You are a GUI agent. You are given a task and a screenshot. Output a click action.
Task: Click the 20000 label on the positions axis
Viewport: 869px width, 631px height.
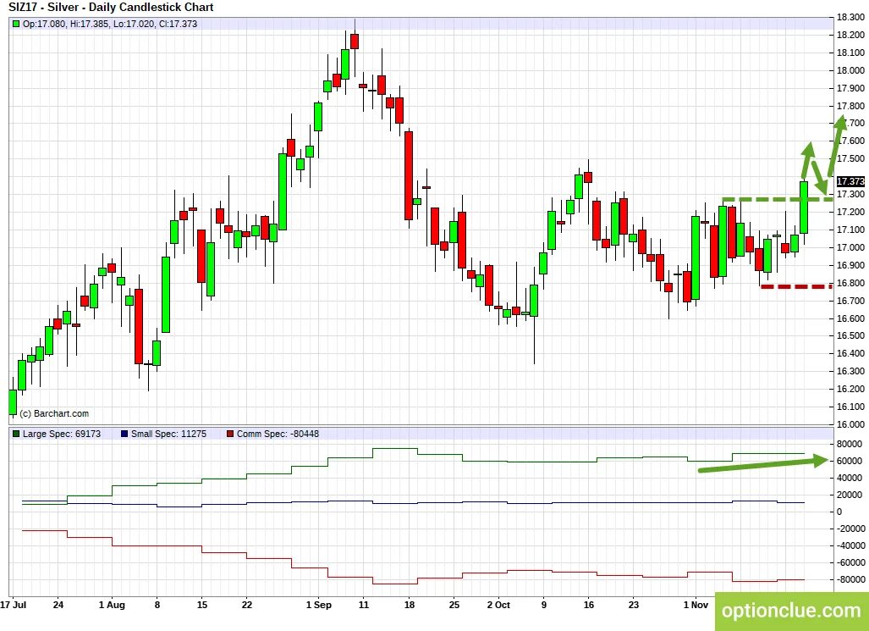[x=850, y=495]
